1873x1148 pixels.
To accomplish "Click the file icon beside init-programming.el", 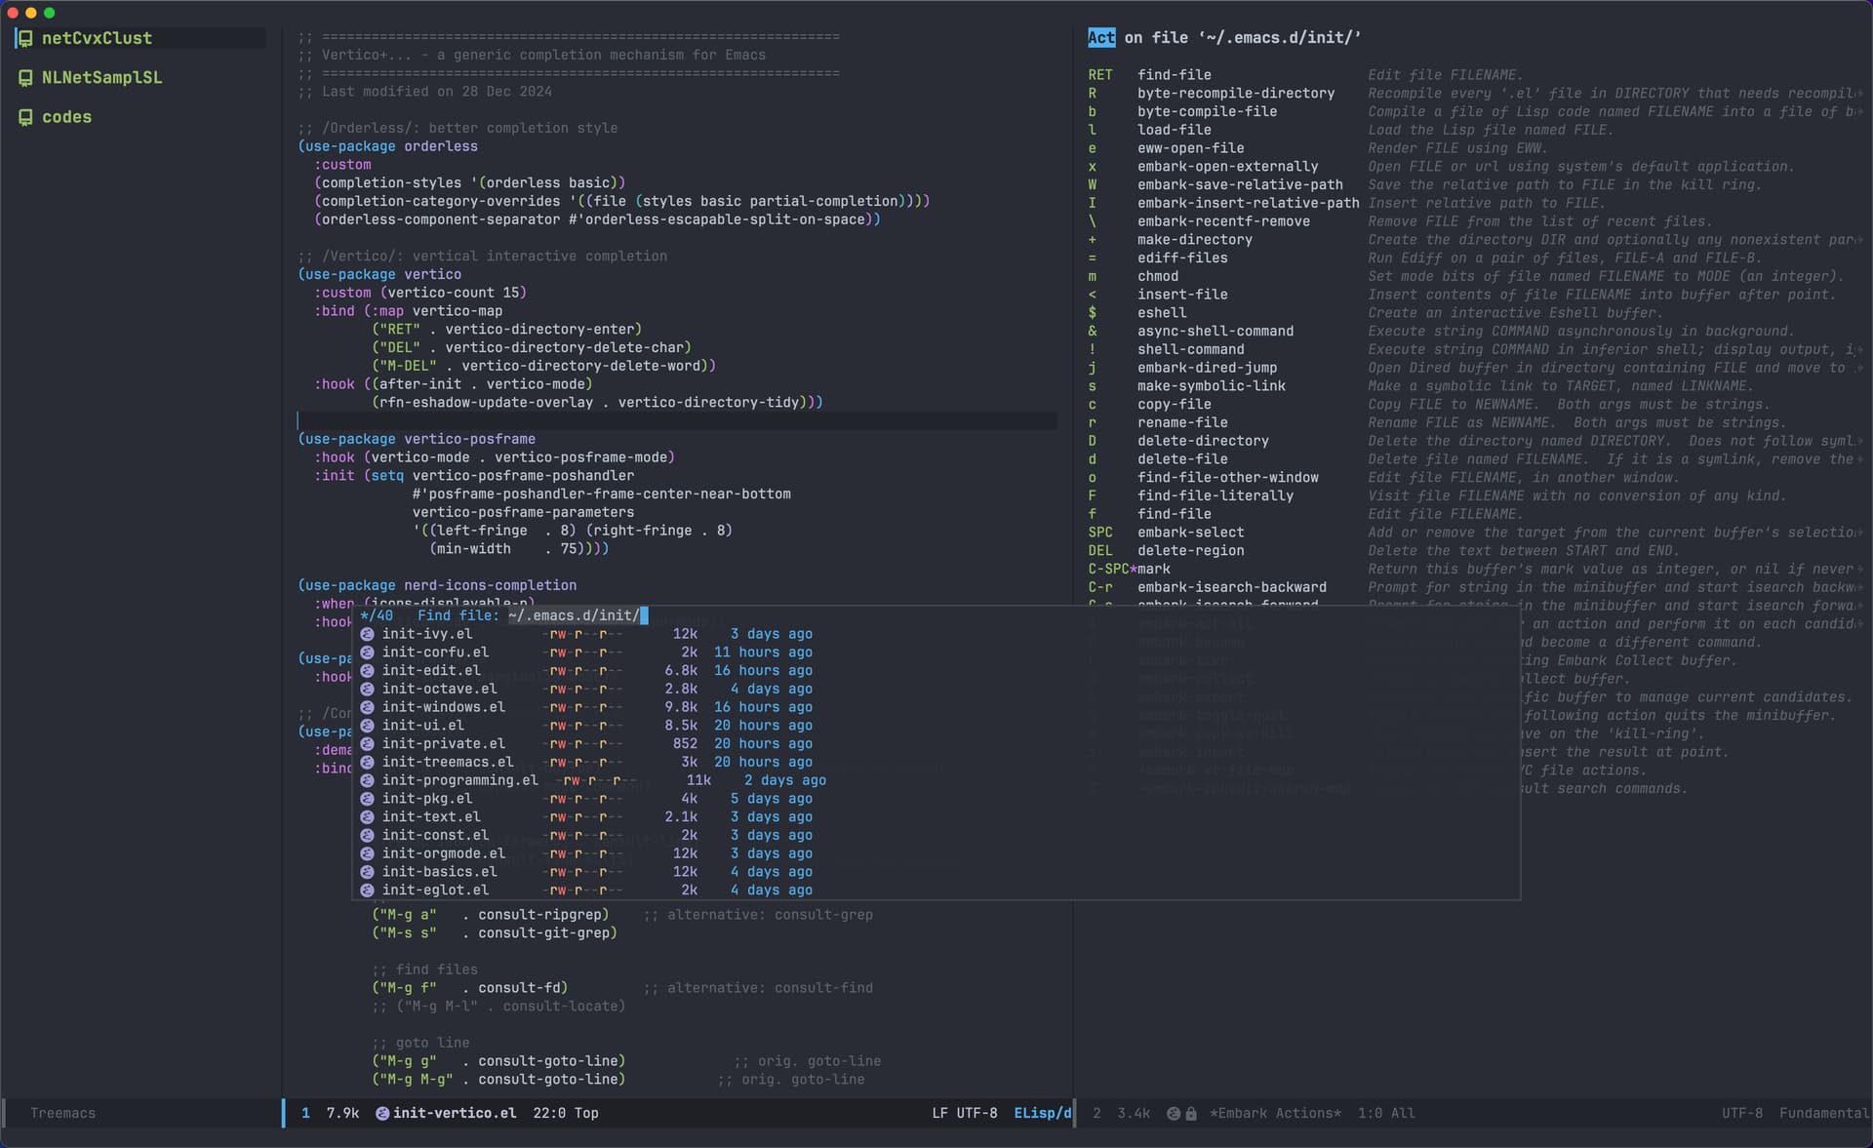I will click(x=368, y=780).
